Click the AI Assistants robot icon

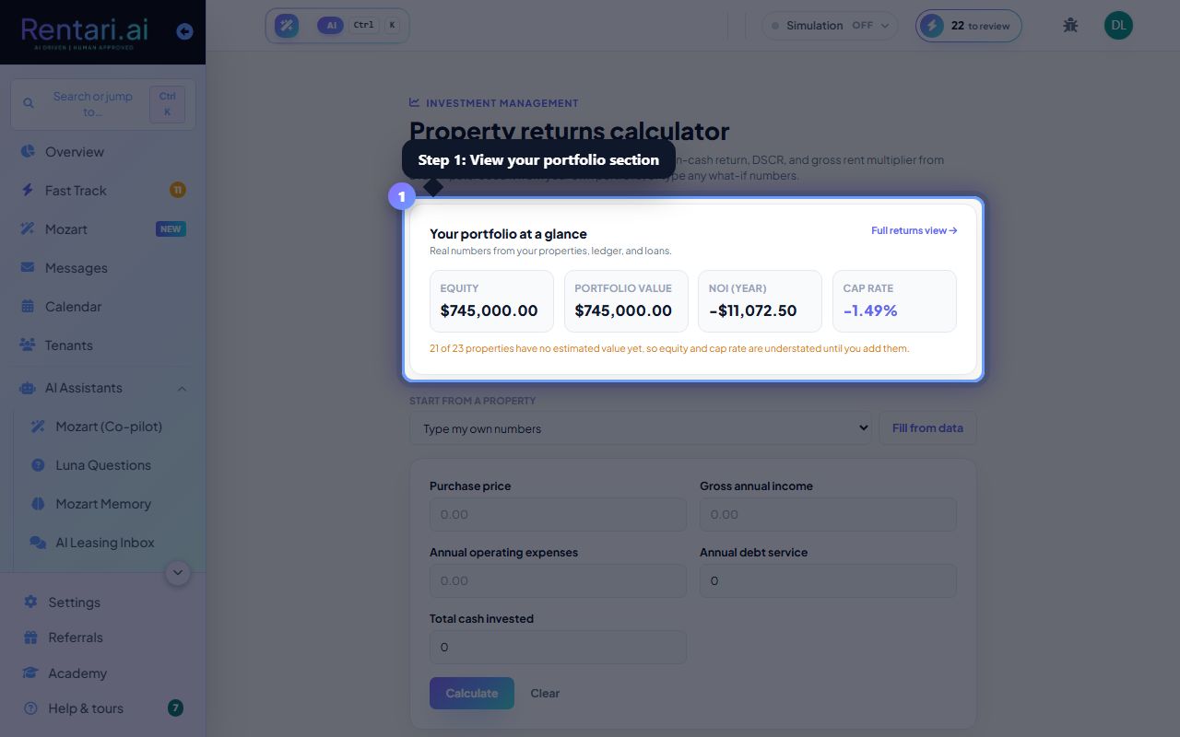point(28,388)
